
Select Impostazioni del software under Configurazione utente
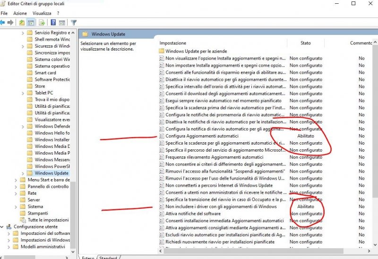(x=45, y=233)
